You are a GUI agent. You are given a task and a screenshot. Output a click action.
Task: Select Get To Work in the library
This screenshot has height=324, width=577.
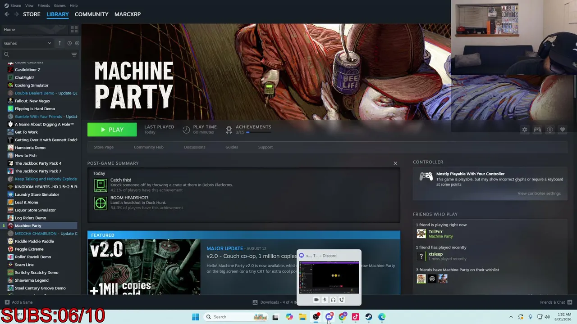click(x=26, y=132)
